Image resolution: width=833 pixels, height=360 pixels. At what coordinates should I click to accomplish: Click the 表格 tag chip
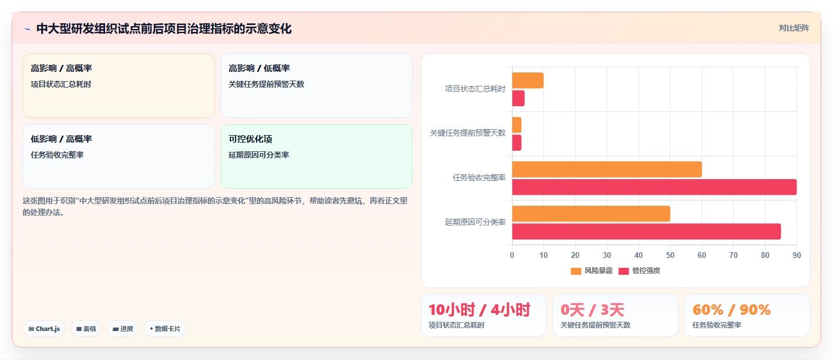[x=86, y=329]
